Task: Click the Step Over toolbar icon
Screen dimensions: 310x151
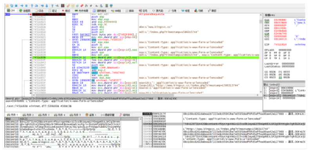Action: [36, 6]
